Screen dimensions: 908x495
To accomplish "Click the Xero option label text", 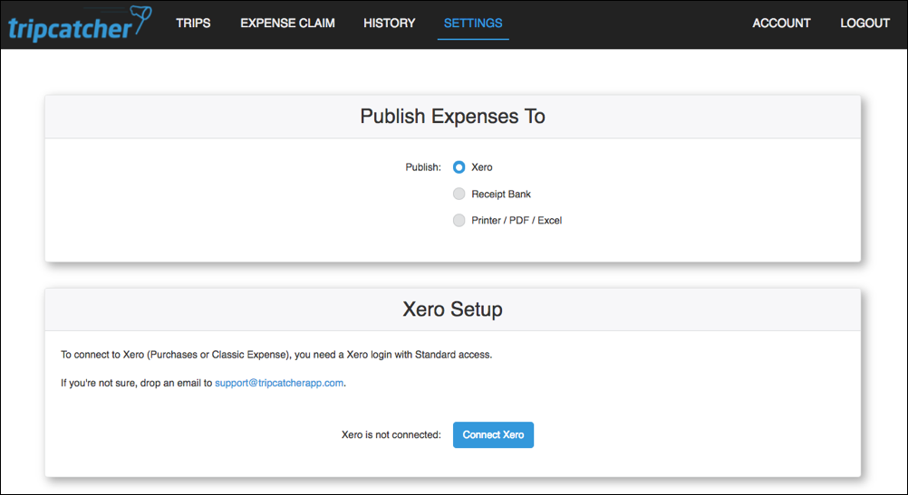I will tap(482, 167).
